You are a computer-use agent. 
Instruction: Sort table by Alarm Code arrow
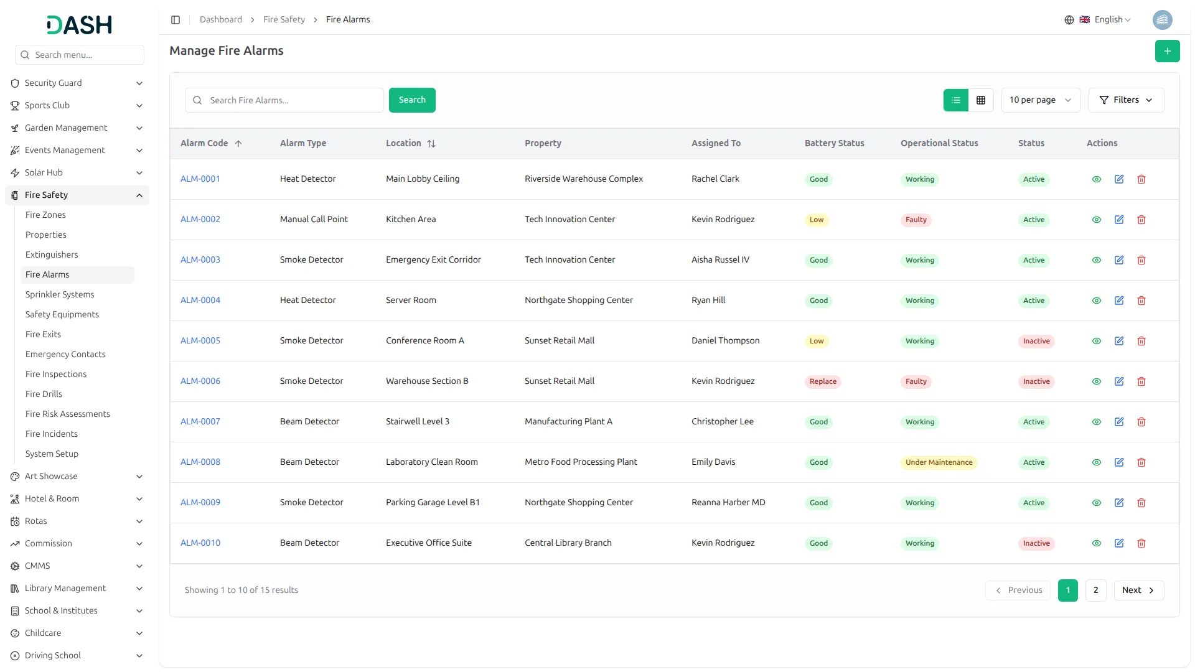coord(238,144)
